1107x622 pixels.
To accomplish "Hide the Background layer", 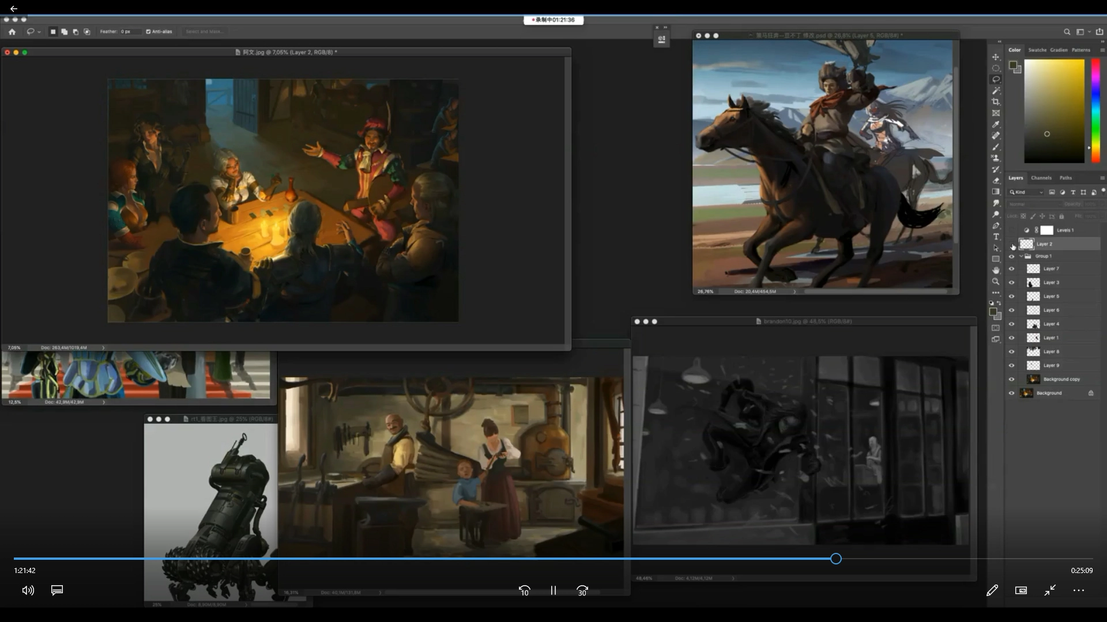I will 1011,393.
